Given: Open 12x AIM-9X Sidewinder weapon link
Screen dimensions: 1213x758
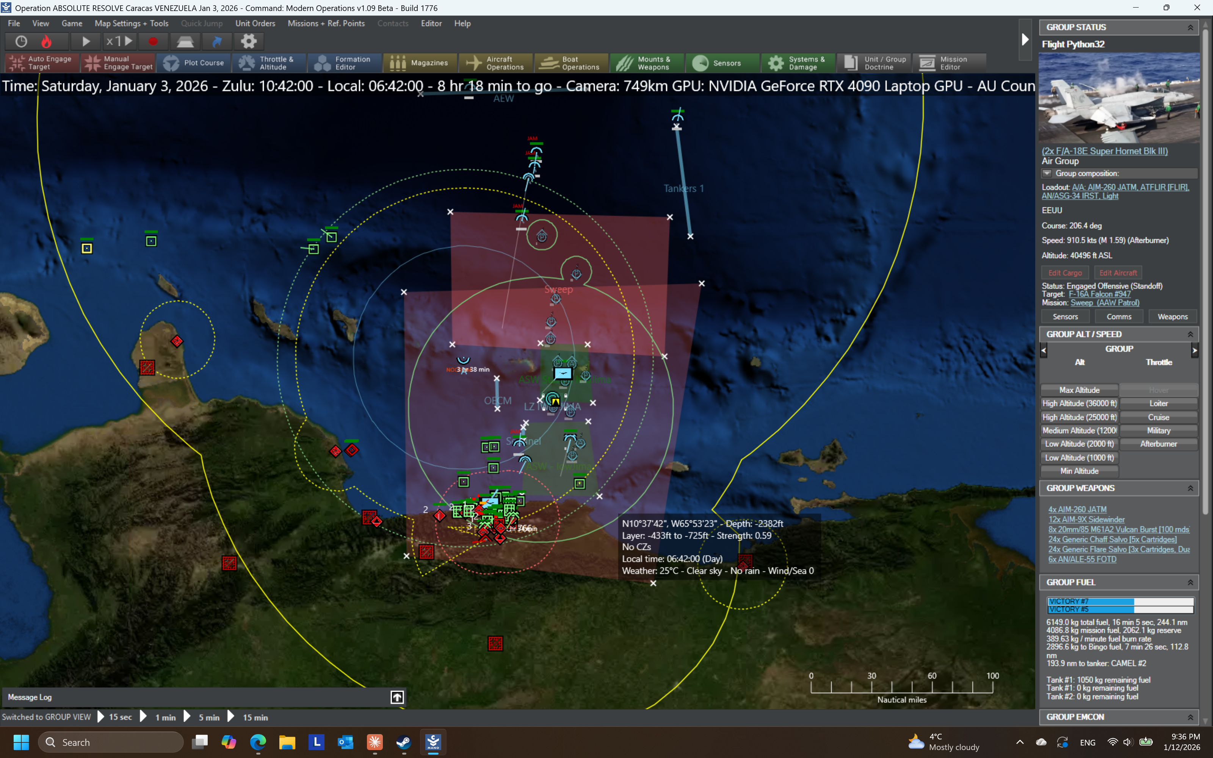Looking at the screenshot, I should coord(1086,519).
